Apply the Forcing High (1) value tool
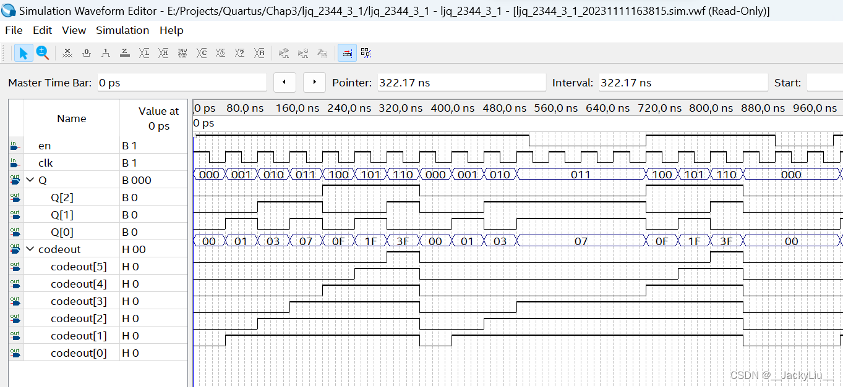Image resolution: width=843 pixels, height=387 pixels. [105, 53]
